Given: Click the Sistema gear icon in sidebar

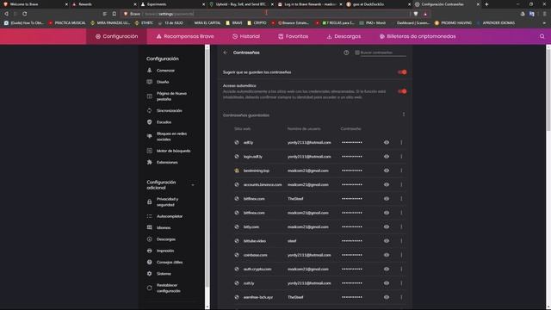Looking at the screenshot, I should point(149,274).
